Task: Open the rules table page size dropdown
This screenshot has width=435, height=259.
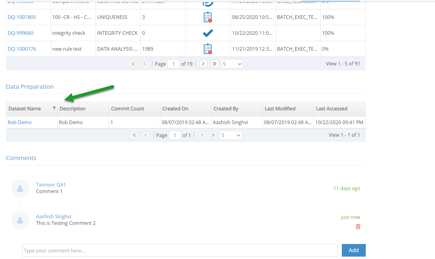Action: [x=232, y=64]
